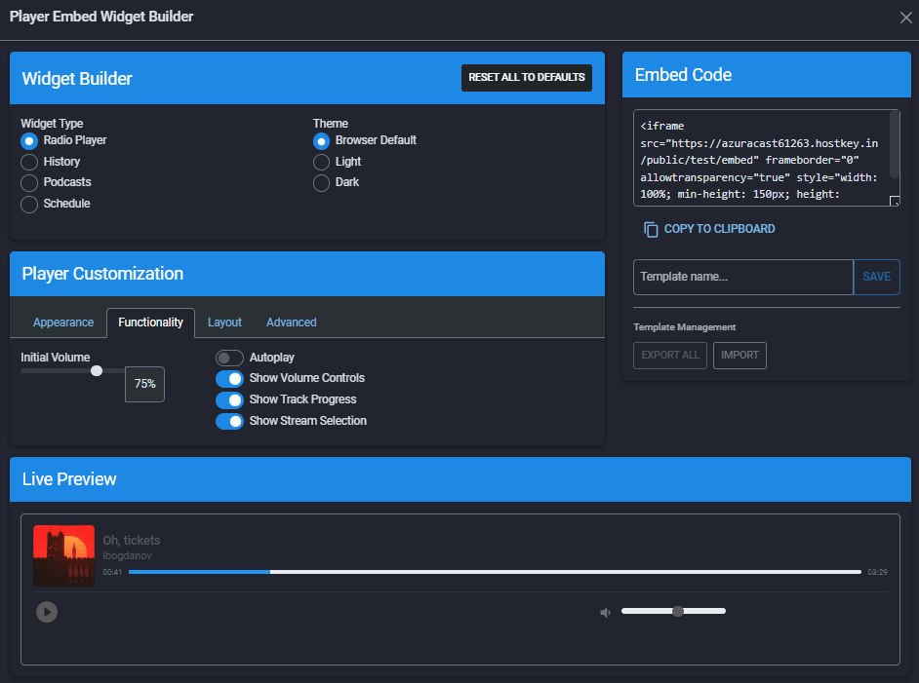Go to the Advanced tab
Viewport: 919px width, 683px height.
pyautogui.click(x=291, y=323)
